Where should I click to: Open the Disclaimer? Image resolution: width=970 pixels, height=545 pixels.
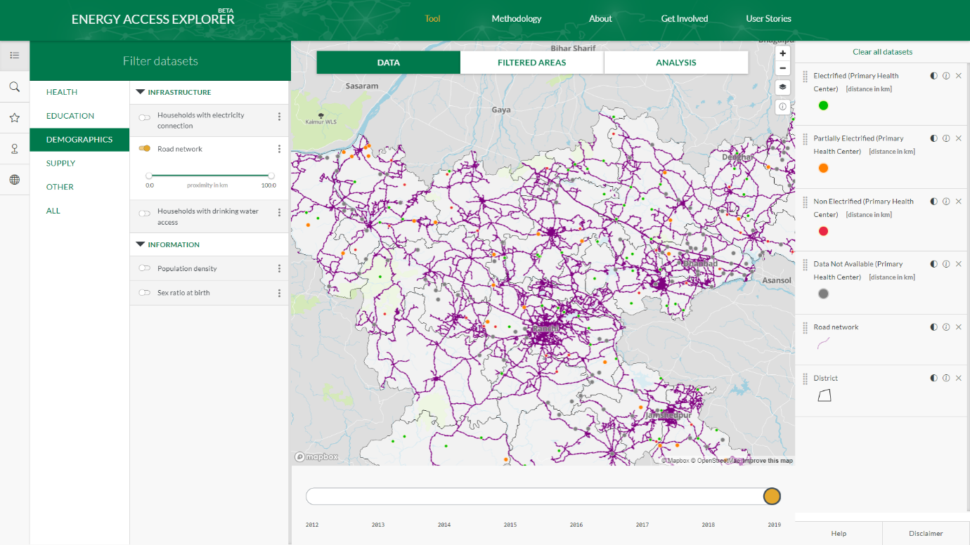point(926,534)
